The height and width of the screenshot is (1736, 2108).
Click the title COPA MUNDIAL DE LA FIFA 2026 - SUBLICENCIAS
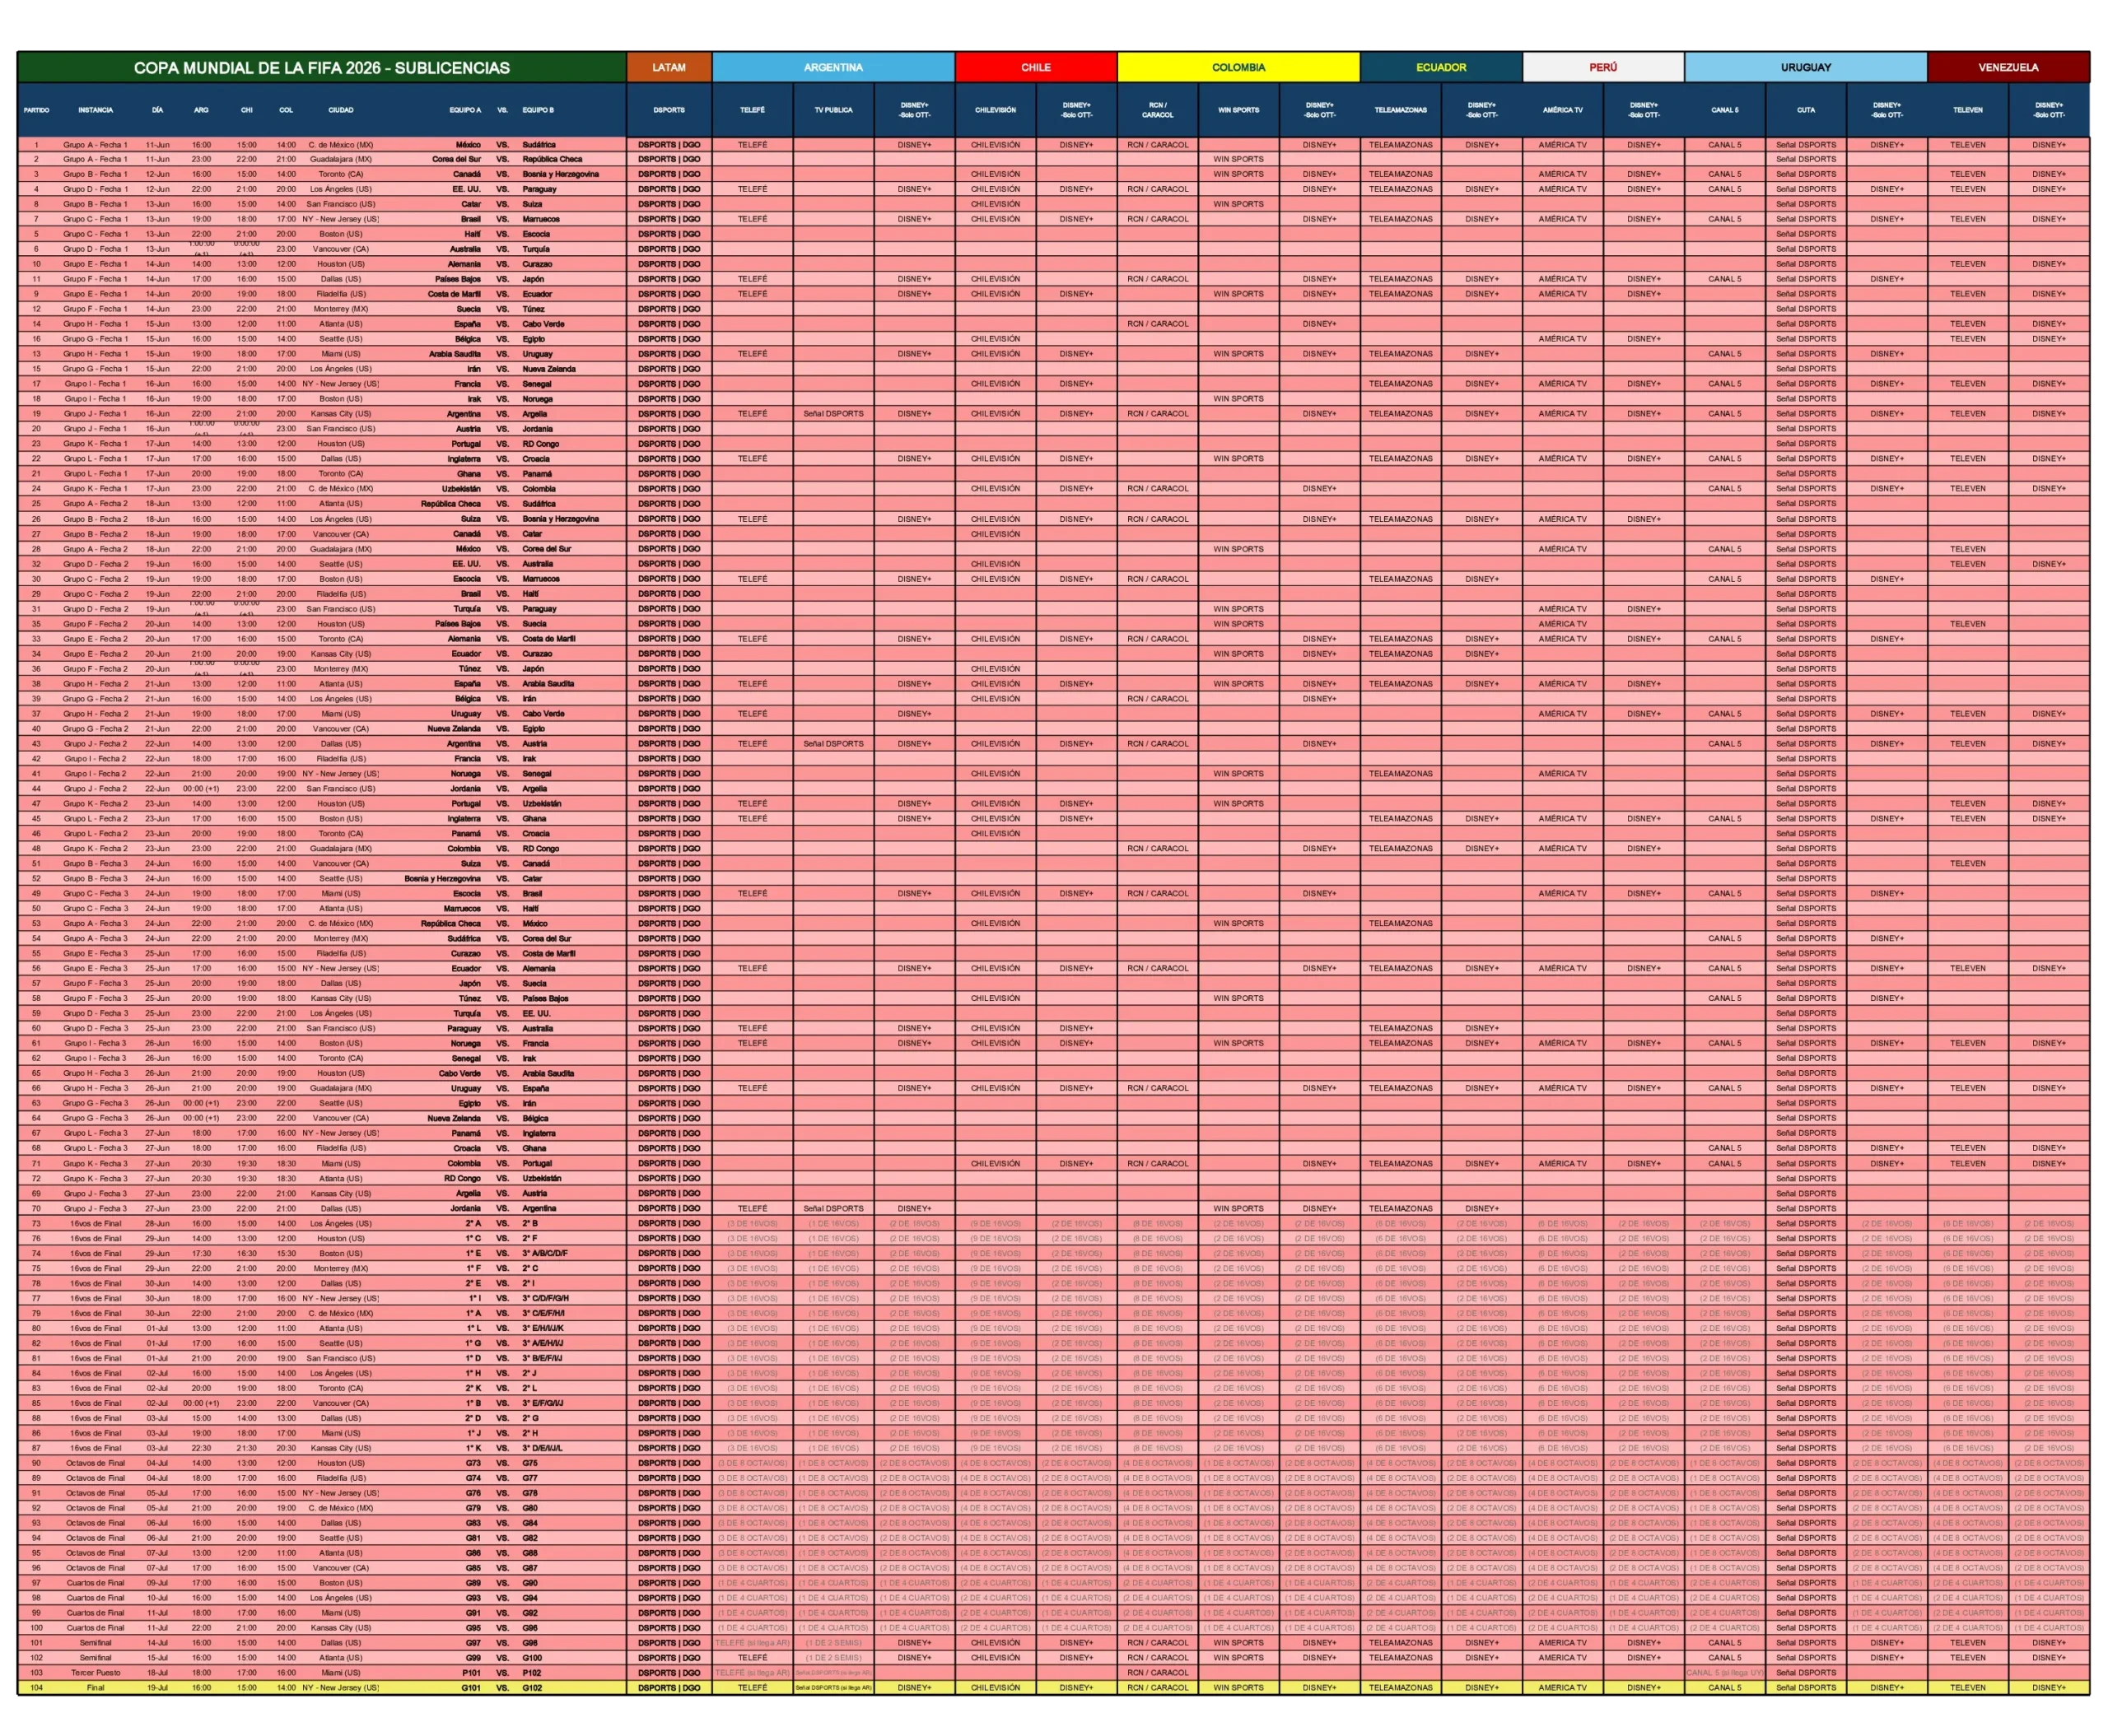pos(322,67)
